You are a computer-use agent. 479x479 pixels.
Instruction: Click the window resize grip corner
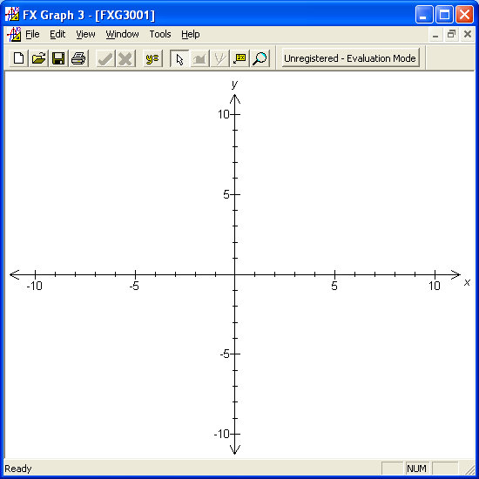(469, 469)
